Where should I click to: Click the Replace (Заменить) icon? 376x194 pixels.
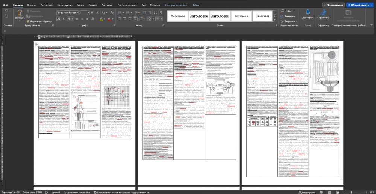click(282, 16)
